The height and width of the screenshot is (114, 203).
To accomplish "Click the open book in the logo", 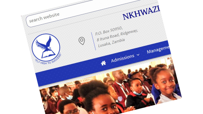I will (x=48, y=54).
